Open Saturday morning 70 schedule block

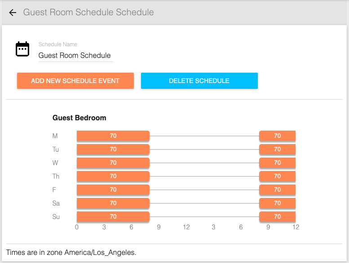(x=113, y=203)
